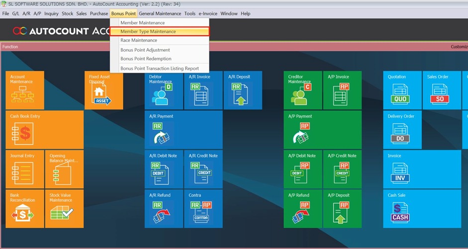Viewport: 468px width, 249px height.
Task: Expand the General Maintenance menu
Action: 160,13
